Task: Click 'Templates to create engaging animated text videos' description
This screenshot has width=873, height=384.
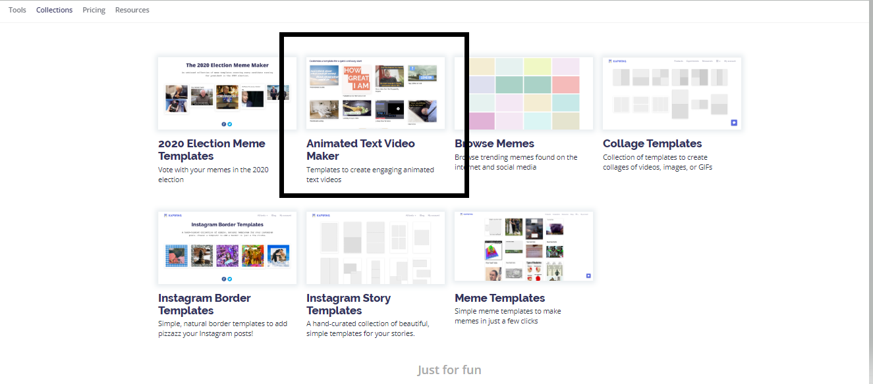Action: point(370,174)
